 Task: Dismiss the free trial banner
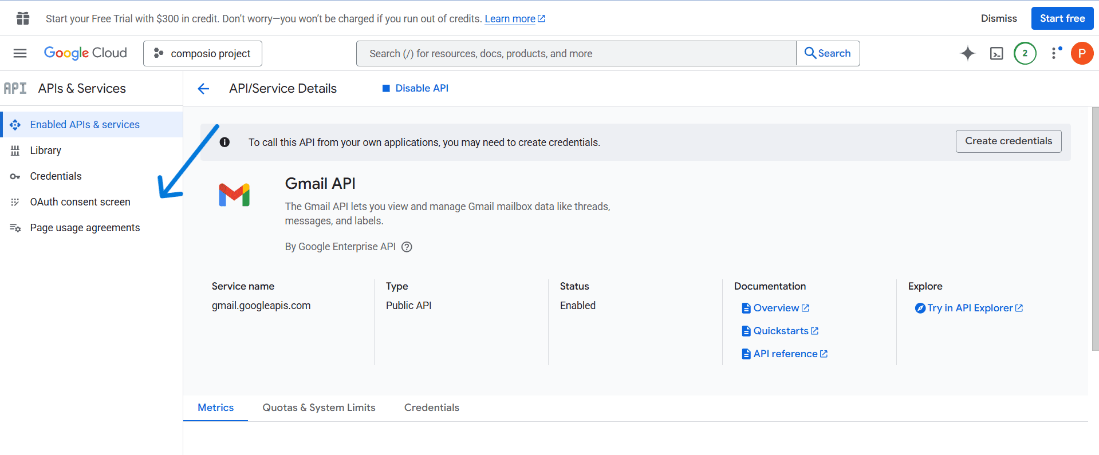click(999, 18)
